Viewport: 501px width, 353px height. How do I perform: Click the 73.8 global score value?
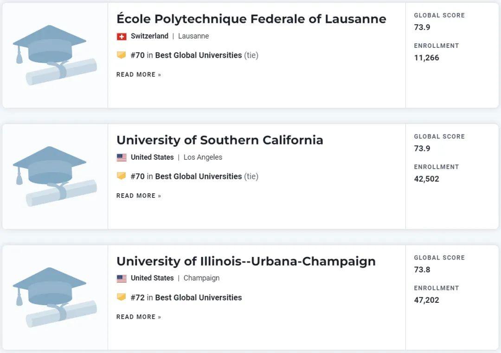point(422,270)
